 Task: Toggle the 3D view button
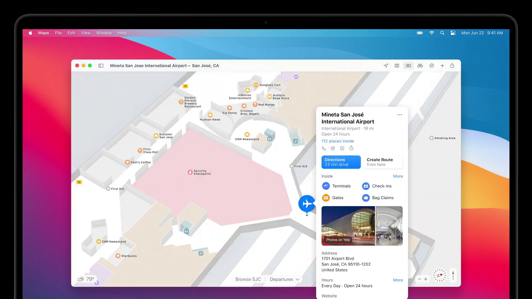click(408, 66)
